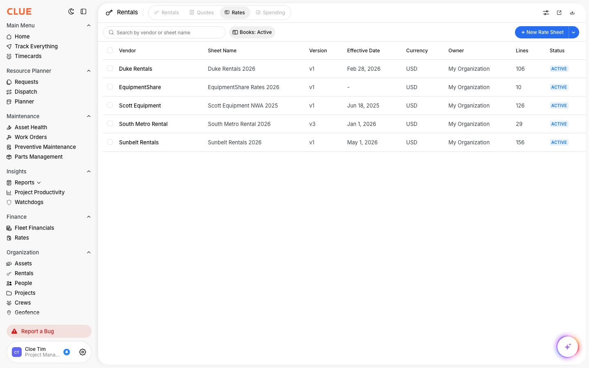This screenshot has height=368, width=589.
Task: Open Crews page
Action: click(x=22, y=303)
